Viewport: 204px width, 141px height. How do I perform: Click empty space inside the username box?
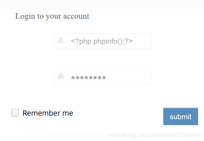(142, 41)
